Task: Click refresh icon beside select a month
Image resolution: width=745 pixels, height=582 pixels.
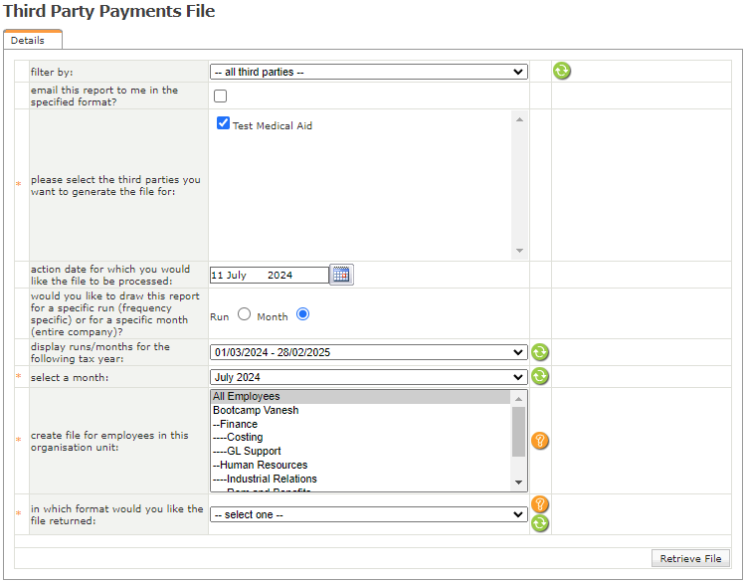Action: point(540,376)
